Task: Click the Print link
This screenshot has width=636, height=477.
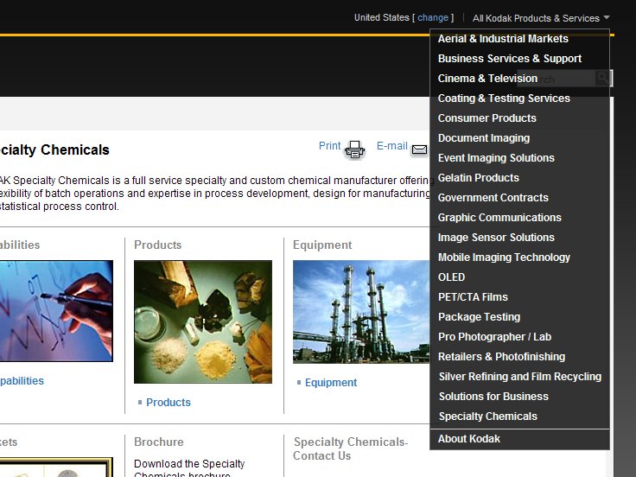Action: (329, 146)
